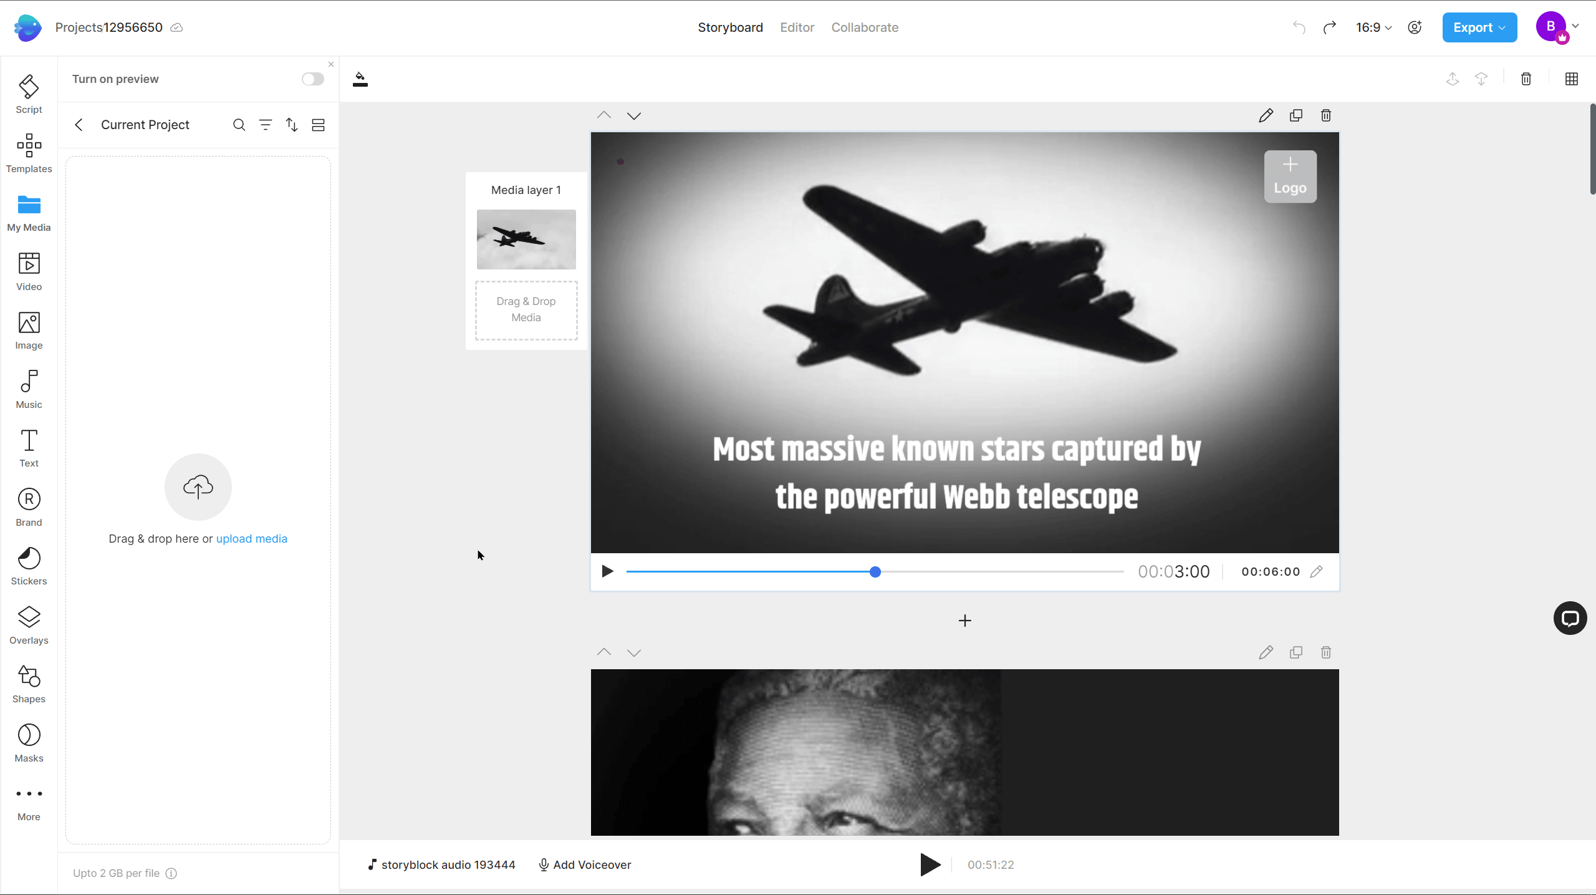This screenshot has height=895, width=1596.
Task: Move the second scene down
Action: point(634,652)
